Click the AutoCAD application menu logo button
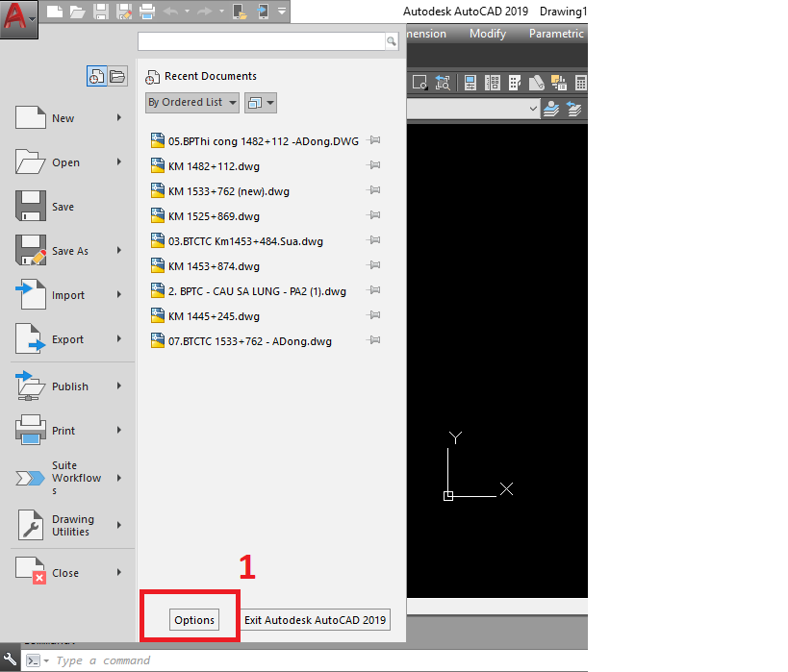This screenshot has width=788, height=672. tap(18, 19)
